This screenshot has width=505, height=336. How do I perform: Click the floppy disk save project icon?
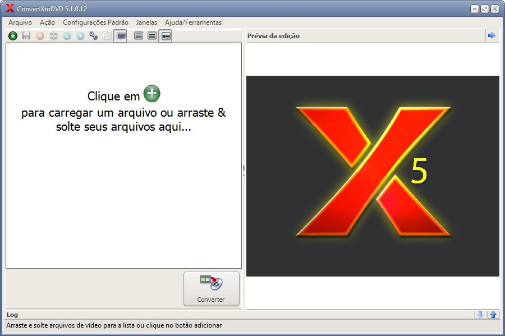pos(26,36)
